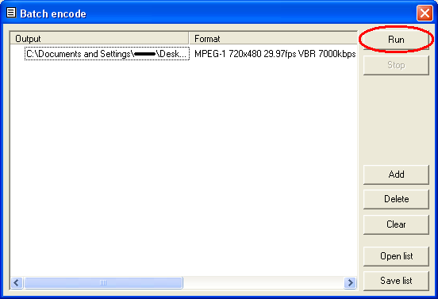Screen dimensions: 438x299
Task: Click empty white area of job list
Action: (x=183, y=167)
